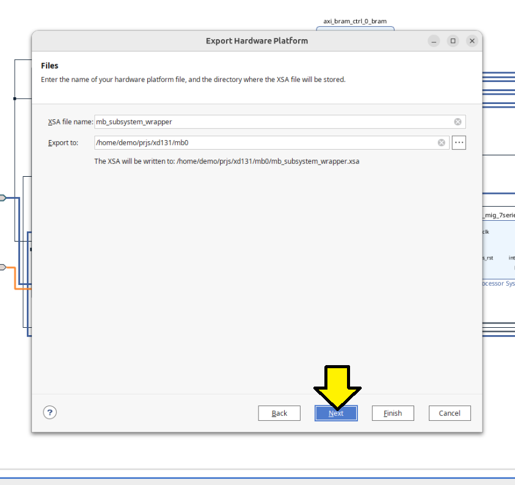
Task: Cancel the hardware platform export
Action: tap(449, 413)
